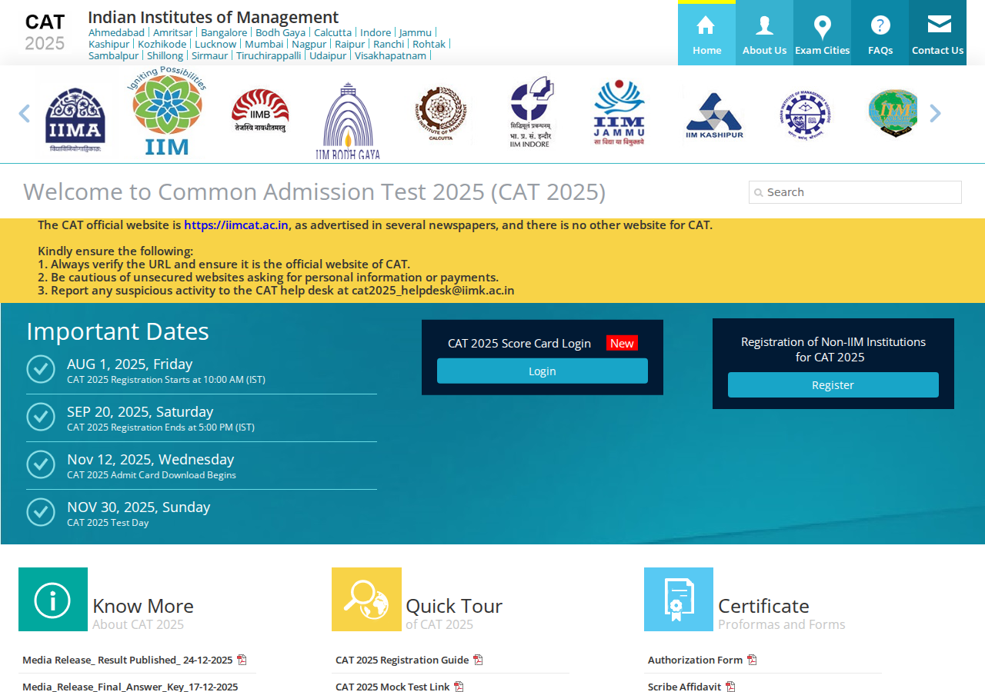
Task: Open the Shillong campus link
Action: pos(165,55)
